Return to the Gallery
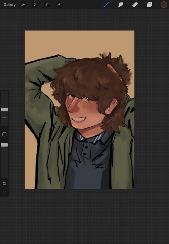 click(x=10, y=5)
